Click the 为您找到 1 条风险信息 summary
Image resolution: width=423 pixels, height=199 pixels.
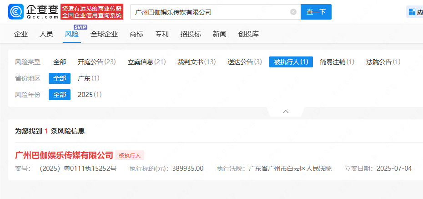[50, 131]
